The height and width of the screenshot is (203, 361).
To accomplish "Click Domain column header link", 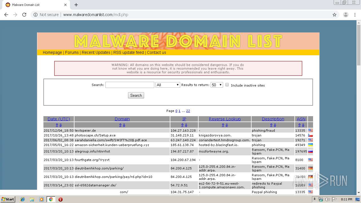I will 122,119.
